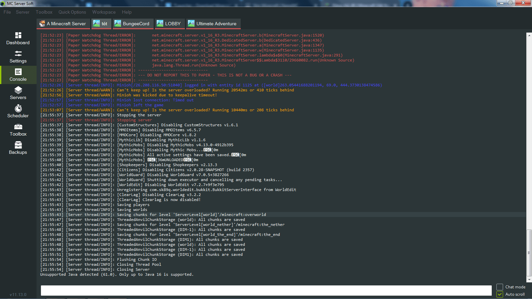Open the Backups page
Image resolution: width=532 pixels, height=299 pixels.
[x=18, y=148]
